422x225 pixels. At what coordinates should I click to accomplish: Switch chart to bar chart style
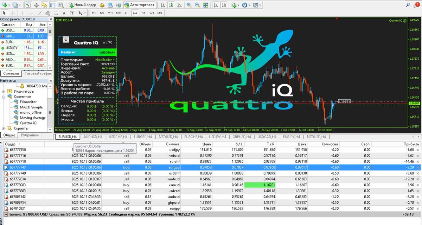pyautogui.click(x=163, y=5)
